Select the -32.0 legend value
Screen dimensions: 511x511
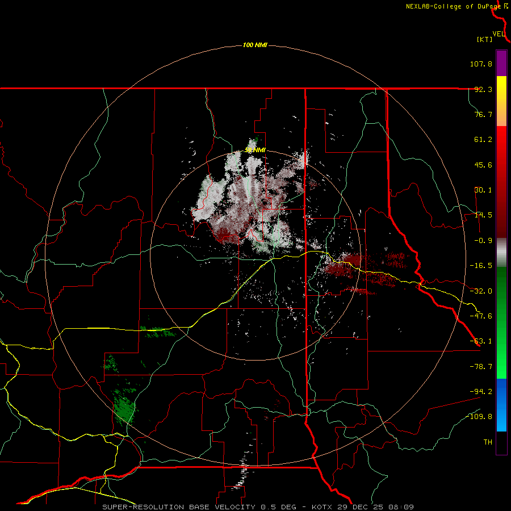pyautogui.click(x=481, y=291)
